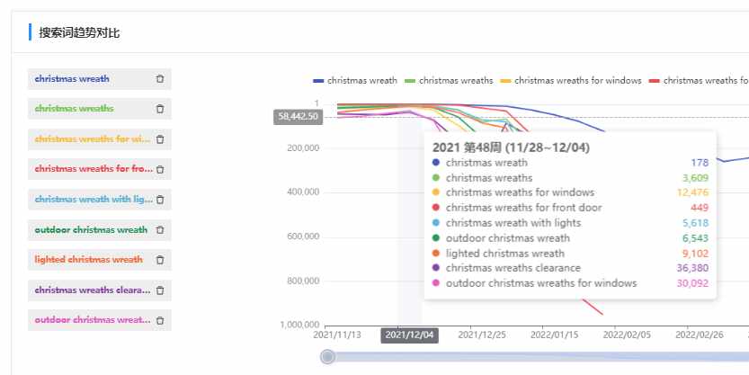Remove 'outdoor christmas wreat...' with trash icon
This screenshot has height=375, width=749.
pos(160,320)
